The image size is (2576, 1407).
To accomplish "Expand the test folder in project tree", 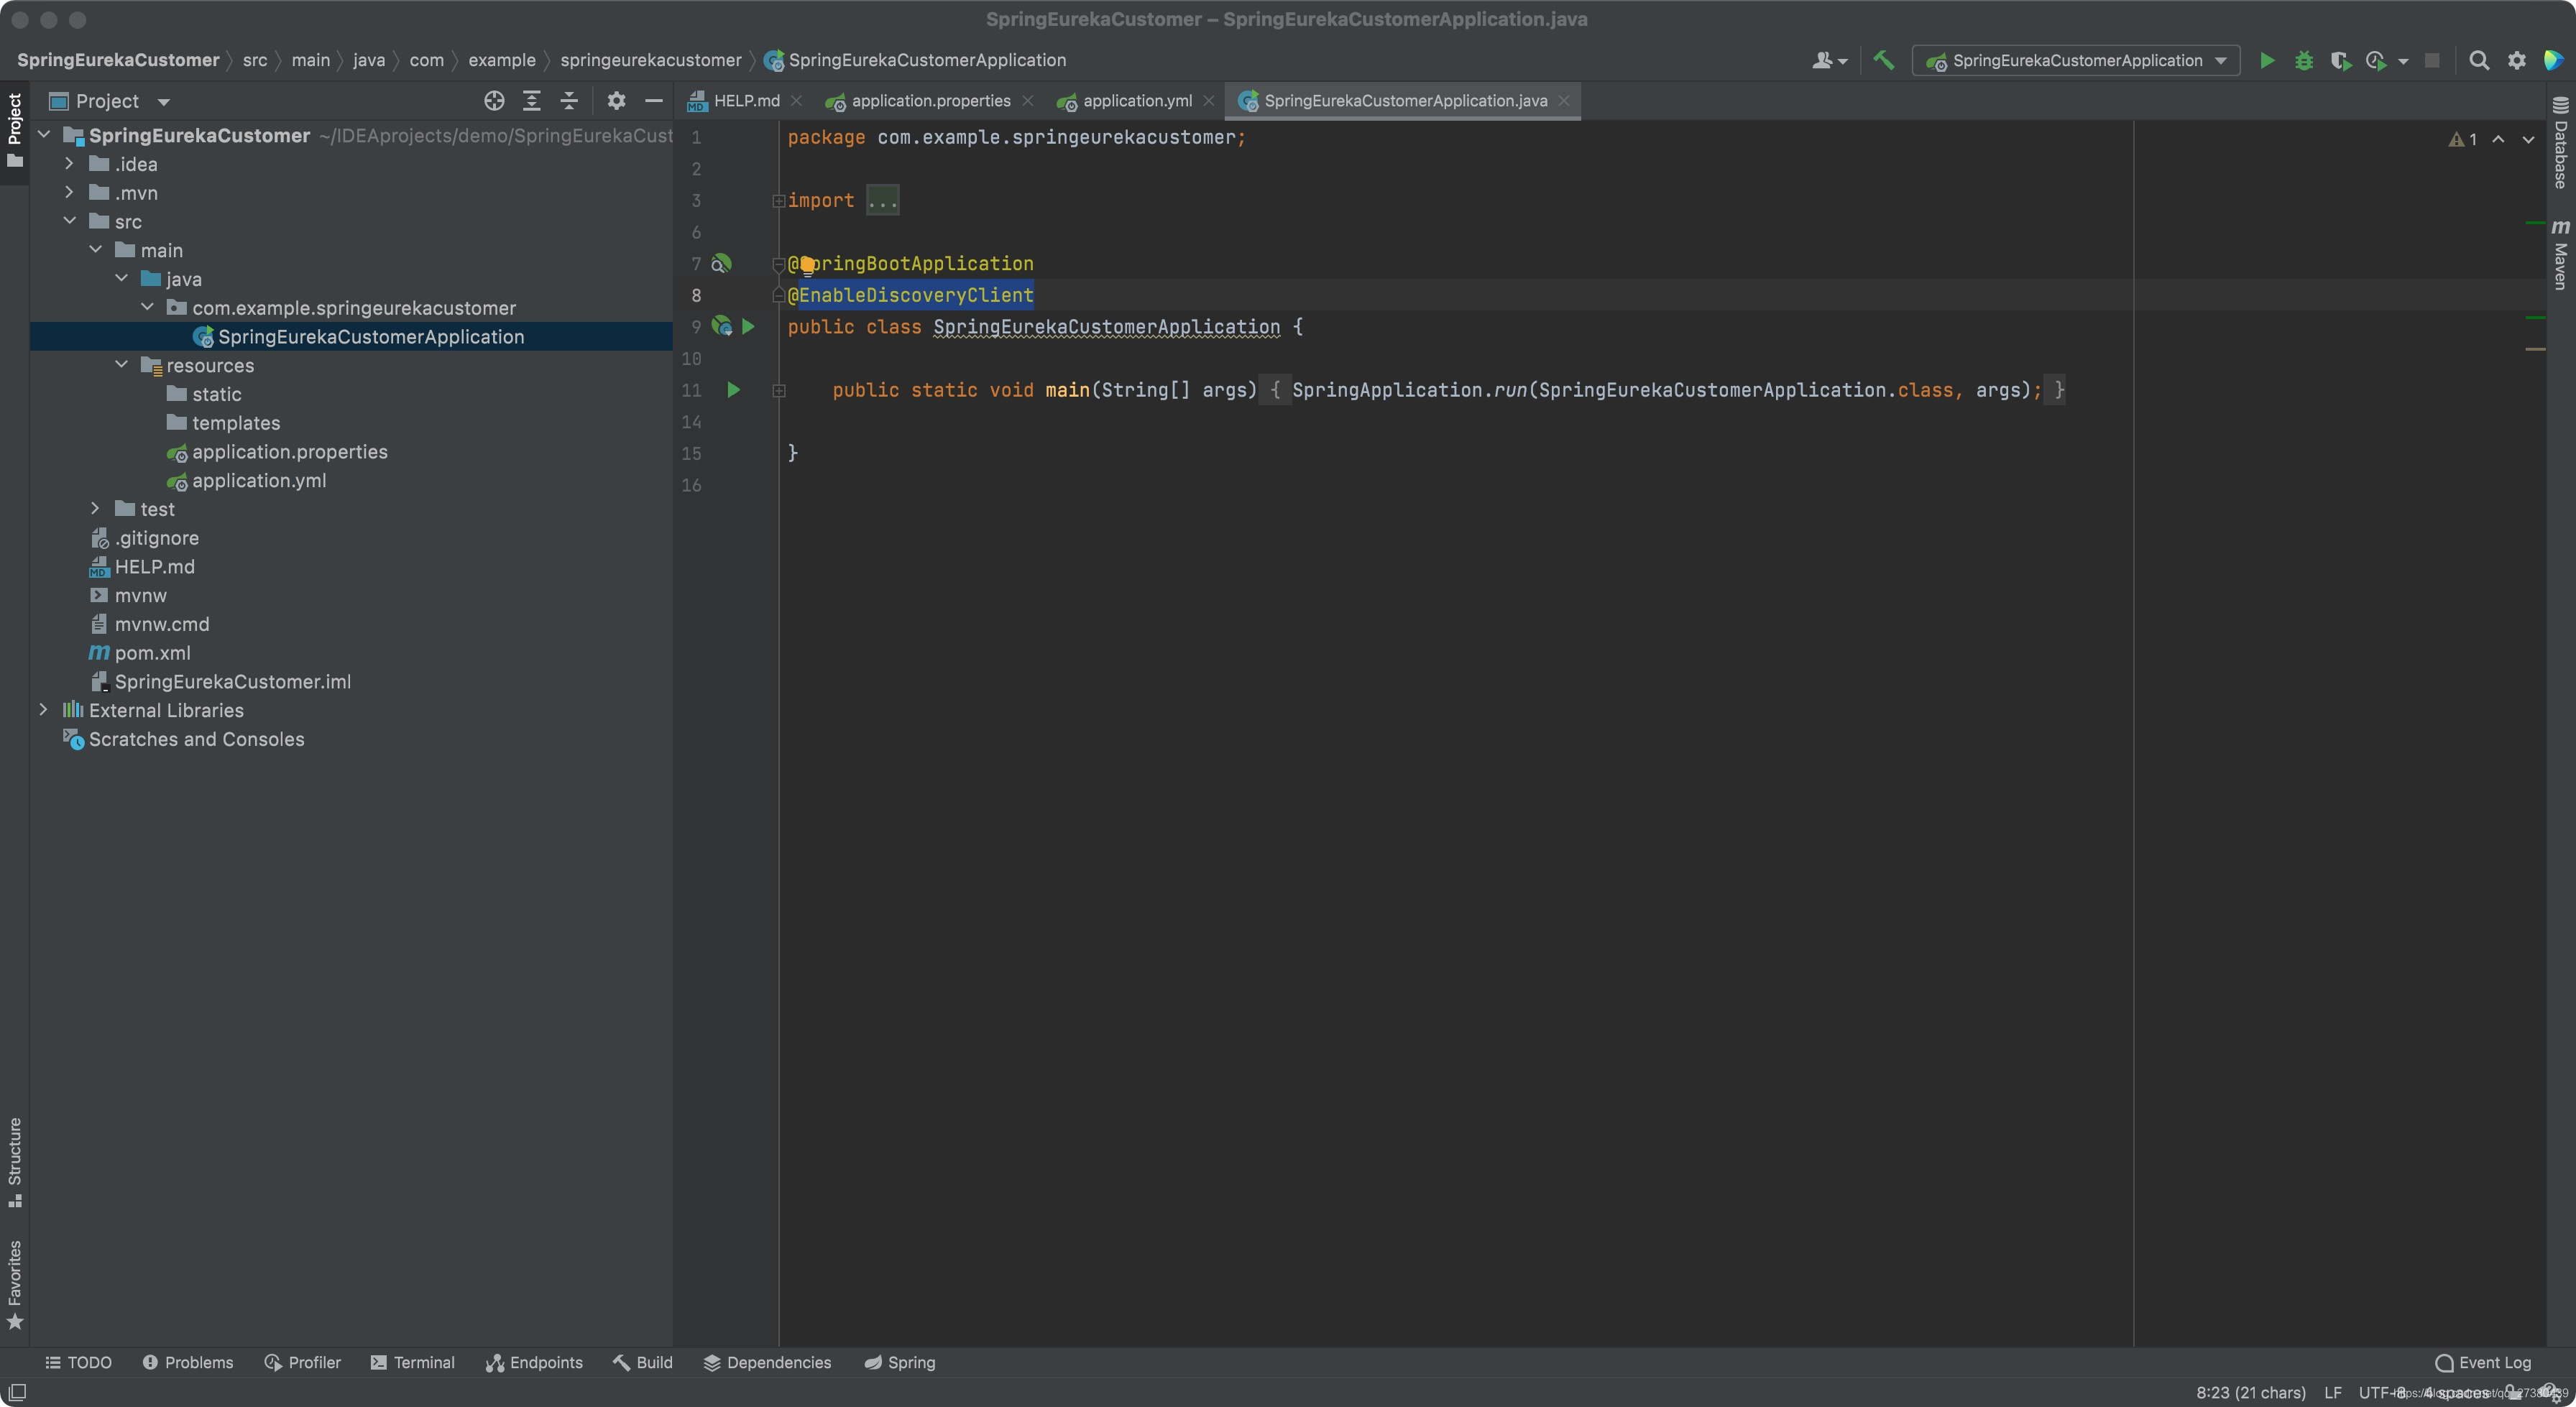I will click(95, 509).
